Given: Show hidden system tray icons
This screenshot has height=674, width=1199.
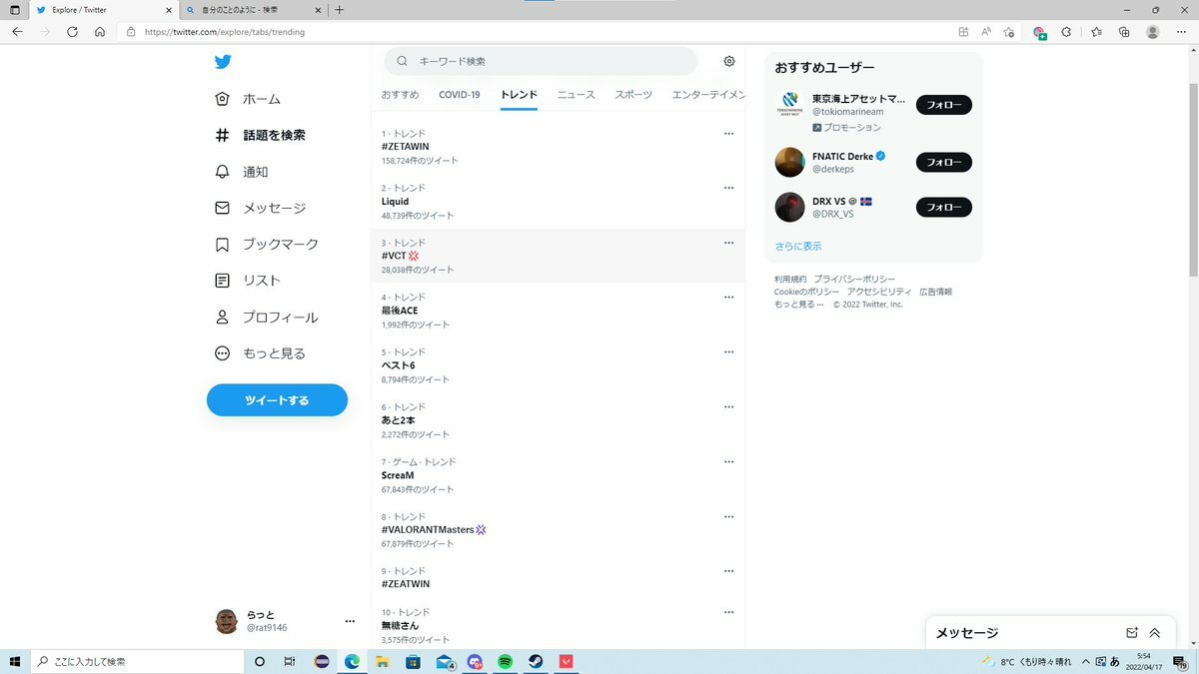Looking at the screenshot, I should pos(1085,662).
